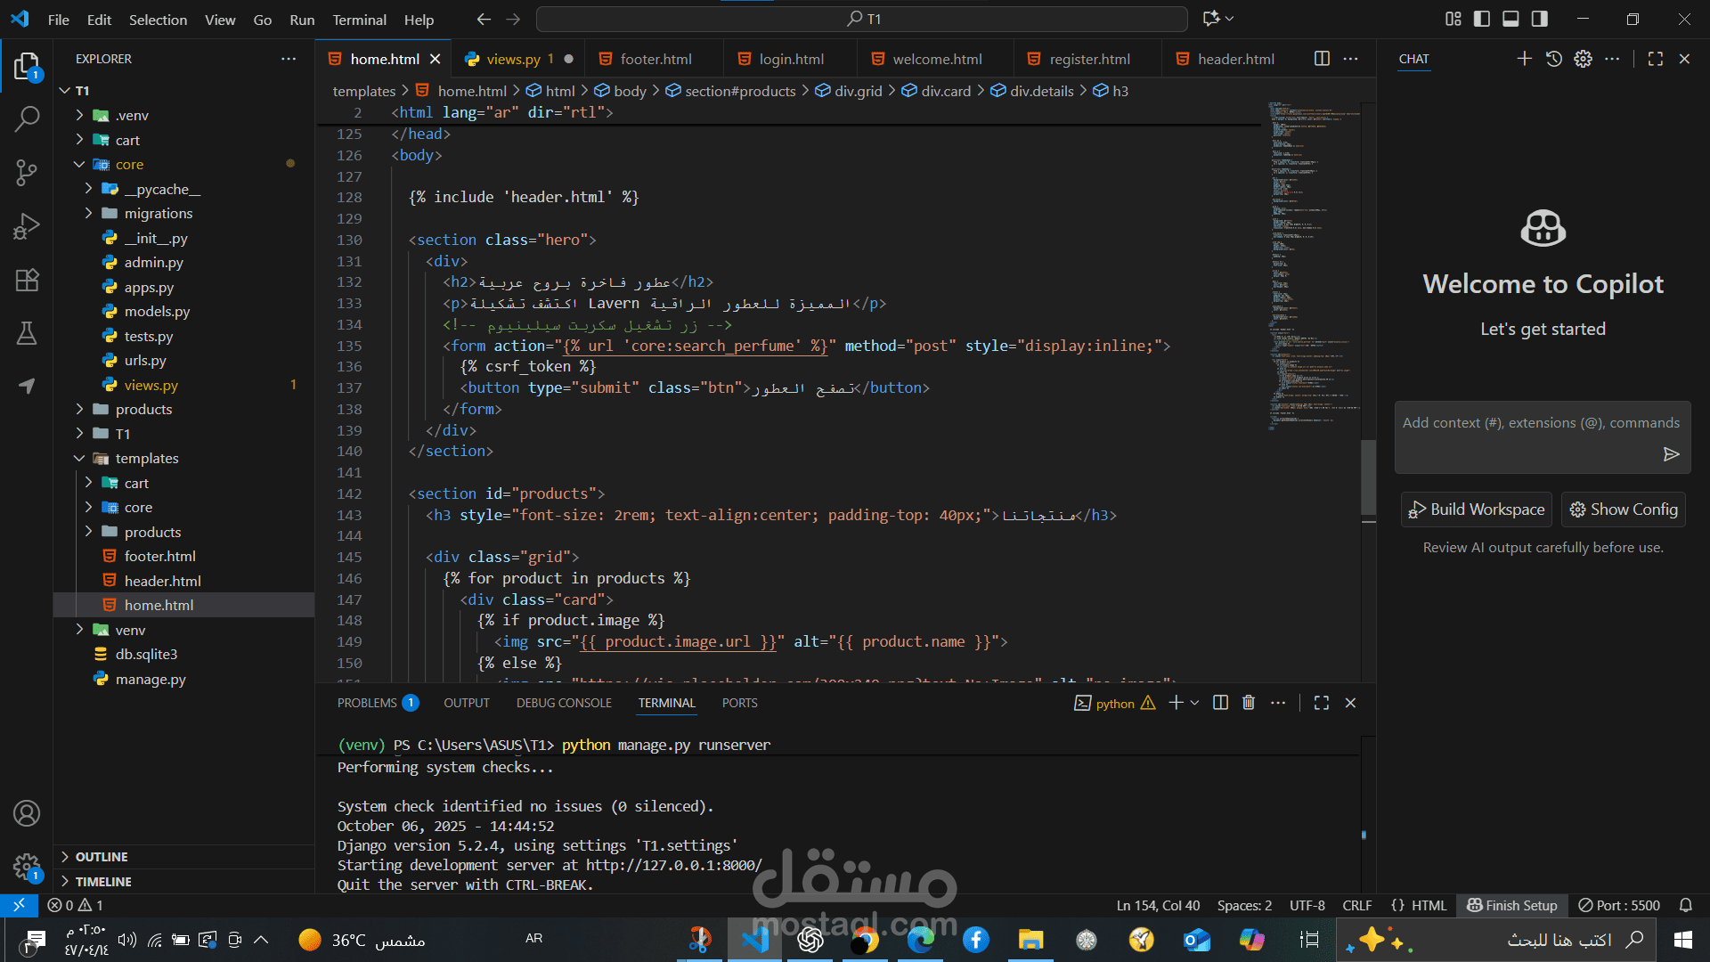The height and width of the screenshot is (962, 1710).
Task: Open the Extensions view
Action: 27,280
